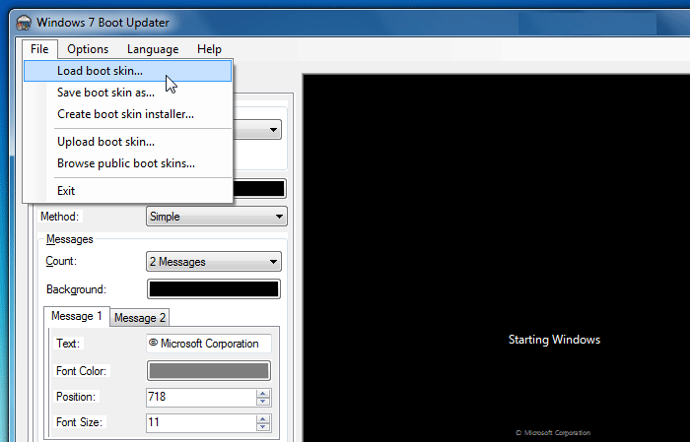Screen dimensions: 690x442
Task: Select Create boot skin installer... entry
Action: coord(127,114)
